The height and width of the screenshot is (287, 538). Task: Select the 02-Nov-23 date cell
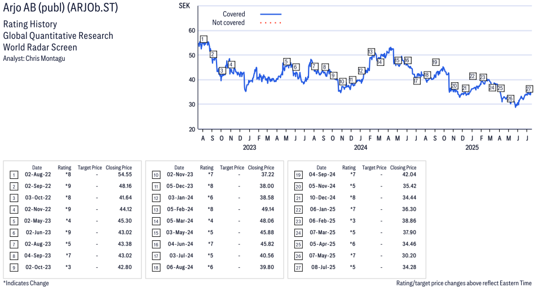[180, 174]
